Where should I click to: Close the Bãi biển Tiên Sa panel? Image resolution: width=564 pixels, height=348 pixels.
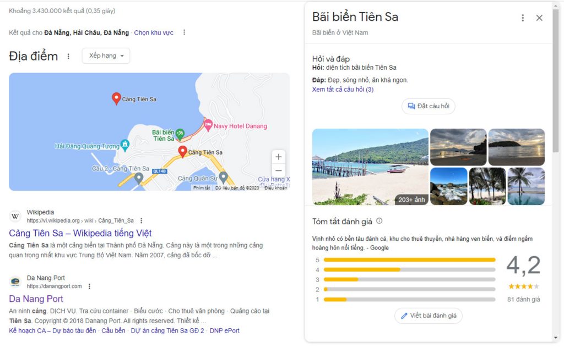tap(539, 18)
